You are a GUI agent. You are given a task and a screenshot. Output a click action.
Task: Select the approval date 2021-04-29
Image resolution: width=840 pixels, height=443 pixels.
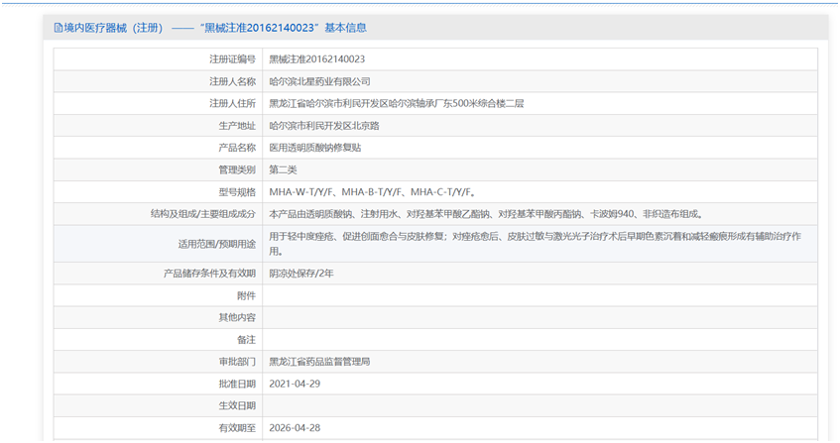pyautogui.click(x=295, y=384)
